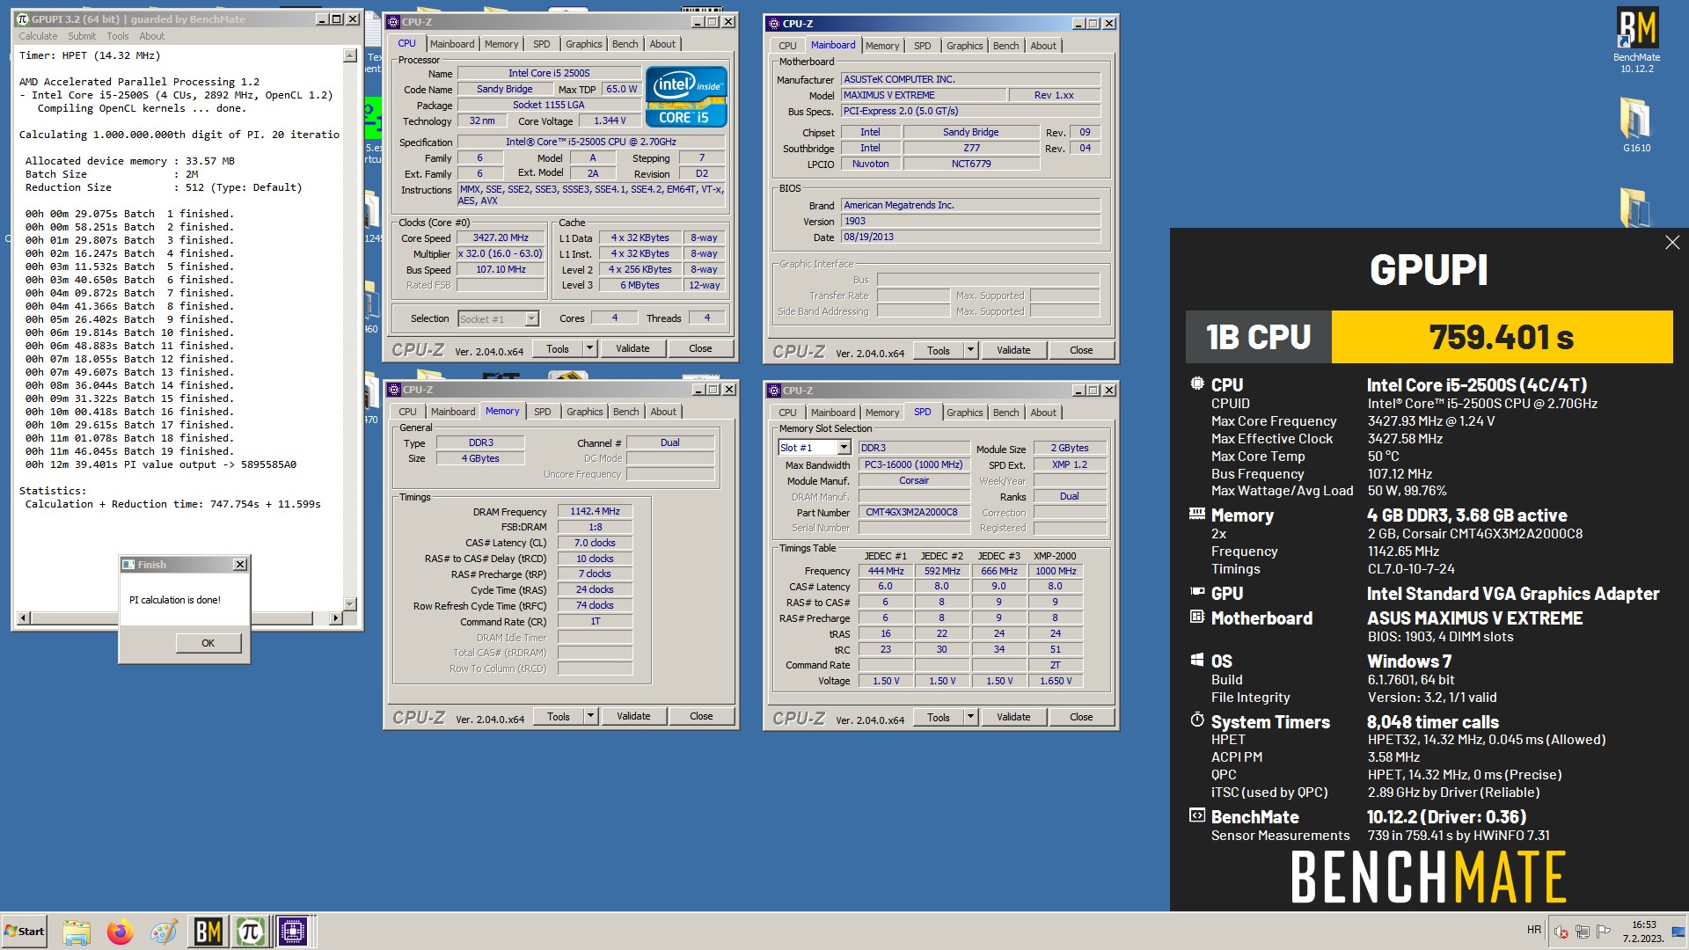Click the 'PI calculation is done!' message
This screenshot has width=1689, height=950.
click(x=174, y=601)
